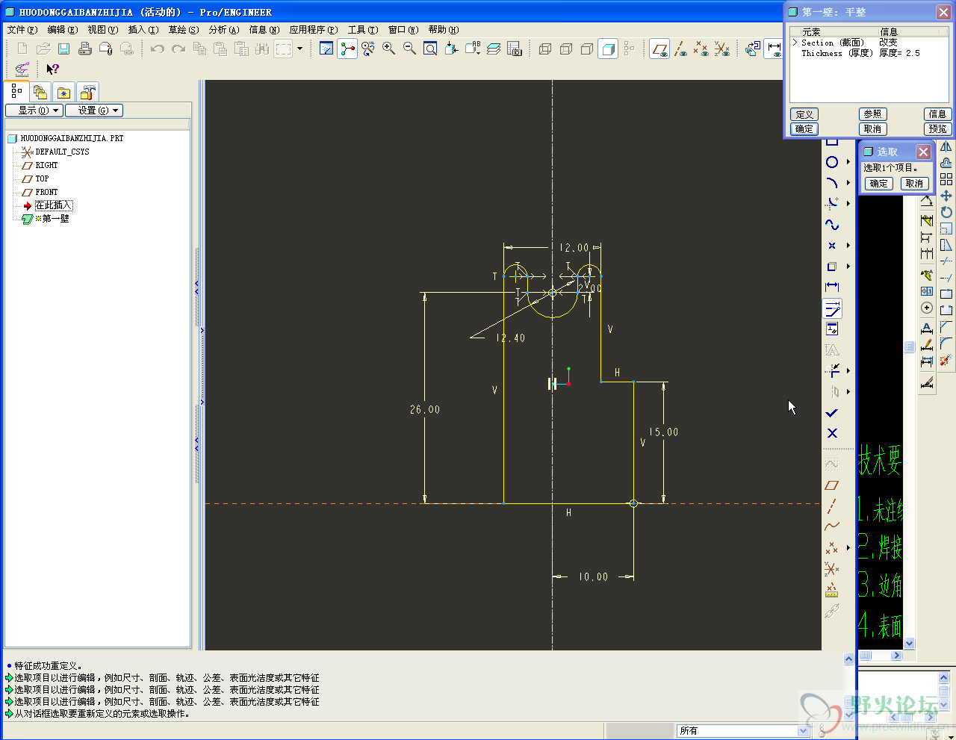The height and width of the screenshot is (740, 956).
Task: Click the move cross-arrows icon
Action: tap(946, 196)
